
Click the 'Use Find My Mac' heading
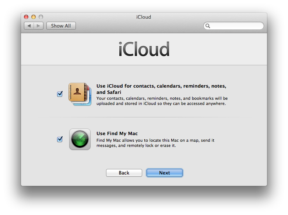tap(117, 134)
